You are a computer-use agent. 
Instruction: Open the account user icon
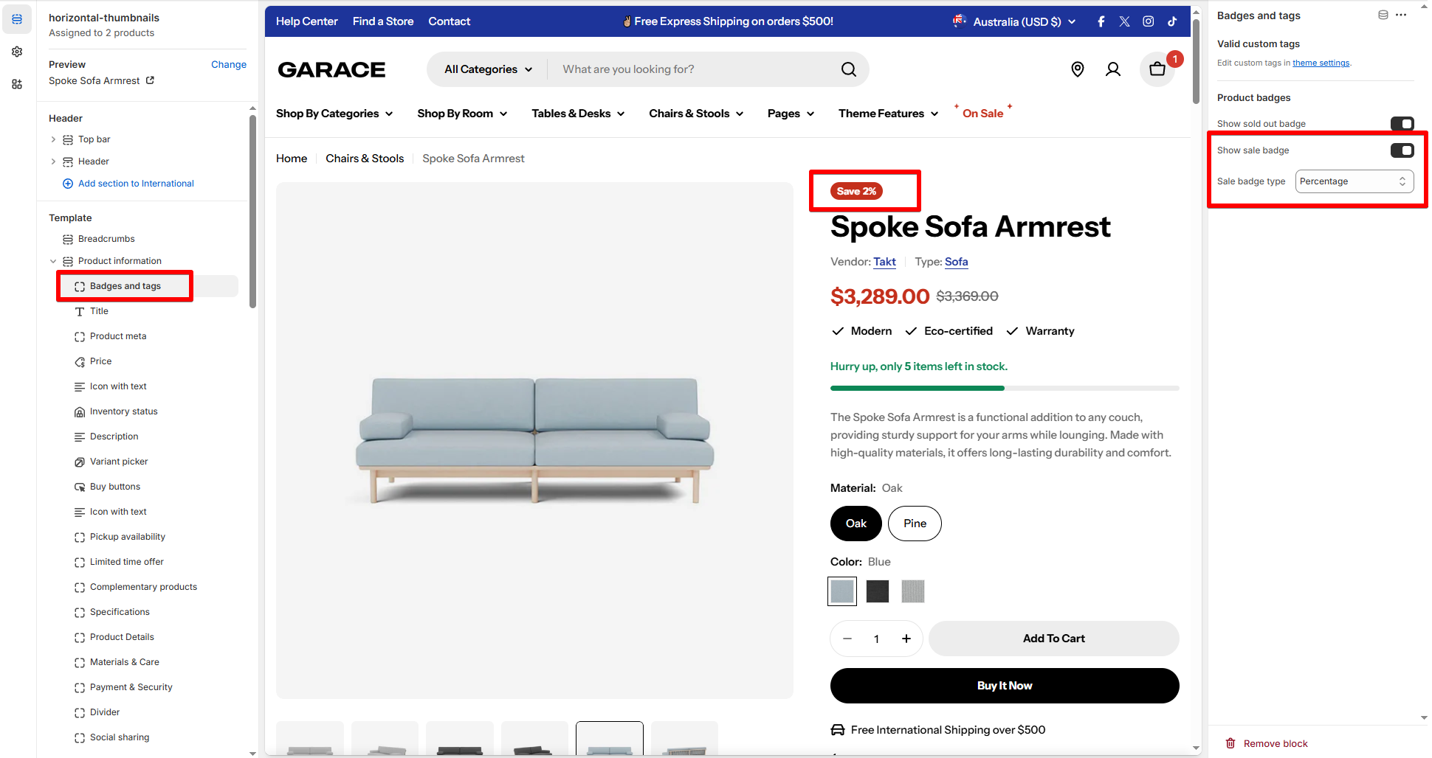click(1113, 69)
